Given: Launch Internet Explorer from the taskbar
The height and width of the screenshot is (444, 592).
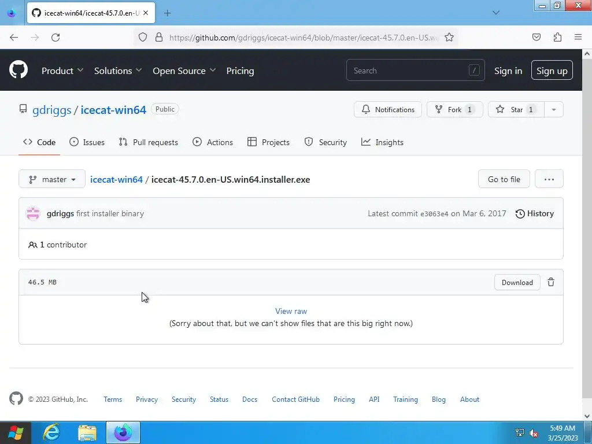Looking at the screenshot, I should tap(51, 432).
